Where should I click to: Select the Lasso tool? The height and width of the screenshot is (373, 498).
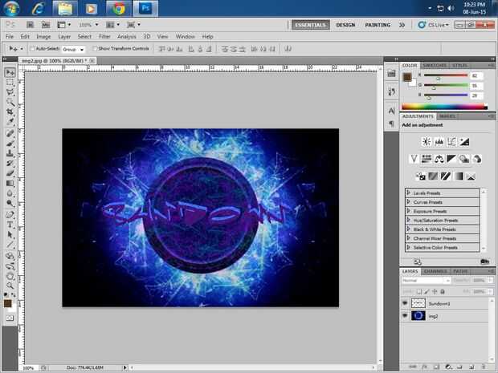coord(10,92)
